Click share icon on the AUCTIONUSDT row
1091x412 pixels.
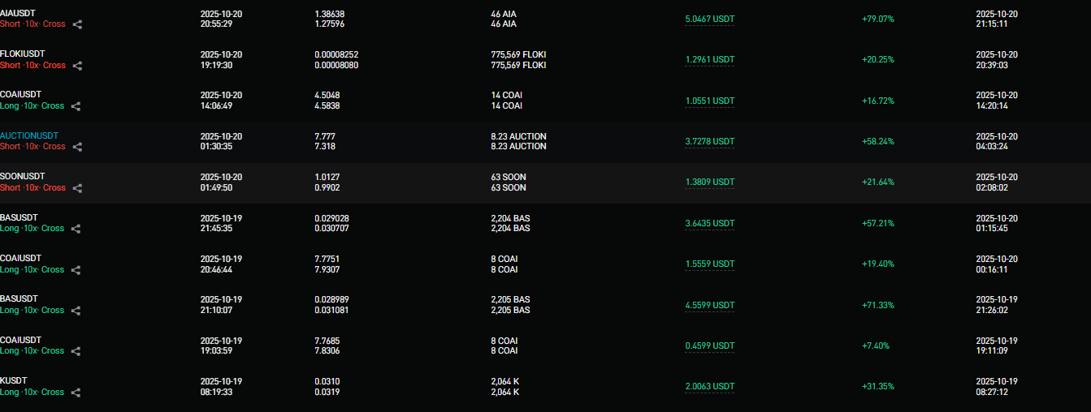77,147
